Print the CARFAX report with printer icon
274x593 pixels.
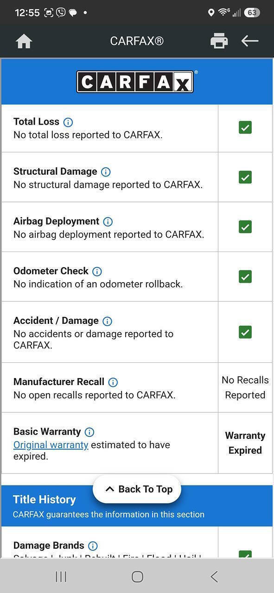tap(219, 41)
